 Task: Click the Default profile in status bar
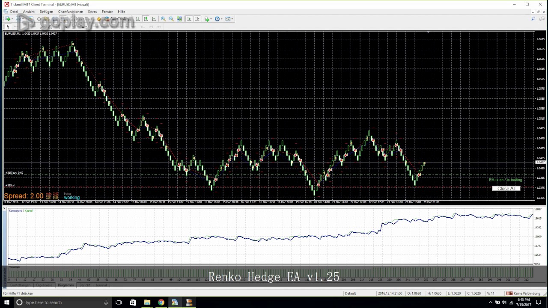[351, 293]
